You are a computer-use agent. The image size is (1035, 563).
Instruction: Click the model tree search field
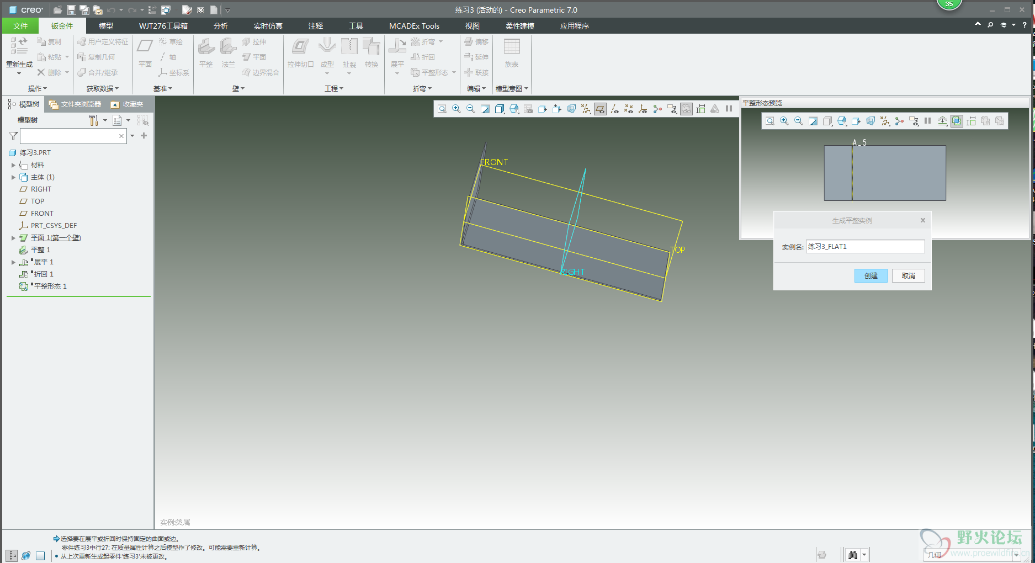coord(73,136)
